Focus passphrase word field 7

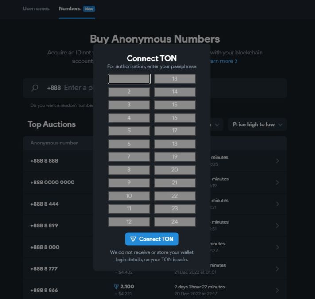(x=129, y=157)
